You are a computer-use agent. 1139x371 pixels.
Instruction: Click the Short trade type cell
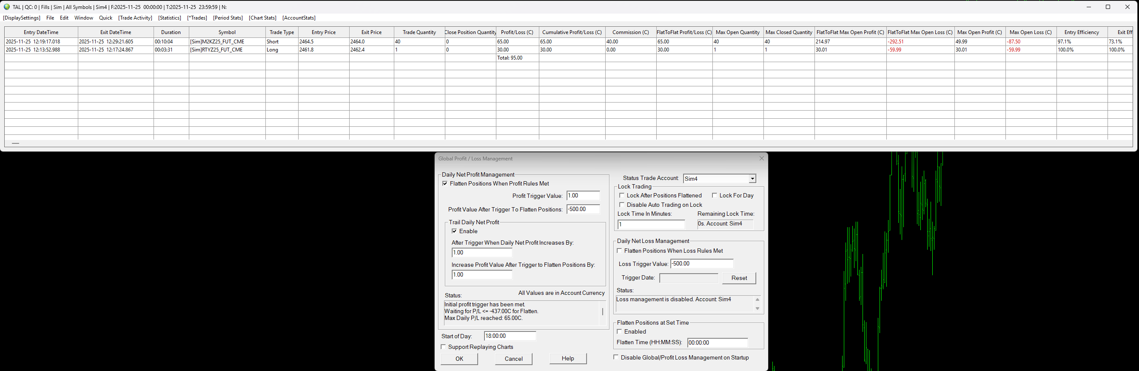click(x=282, y=42)
